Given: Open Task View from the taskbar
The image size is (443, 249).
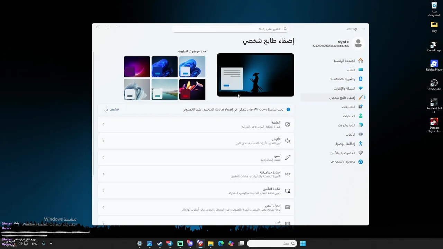Looking at the screenshot, I should 241,243.
